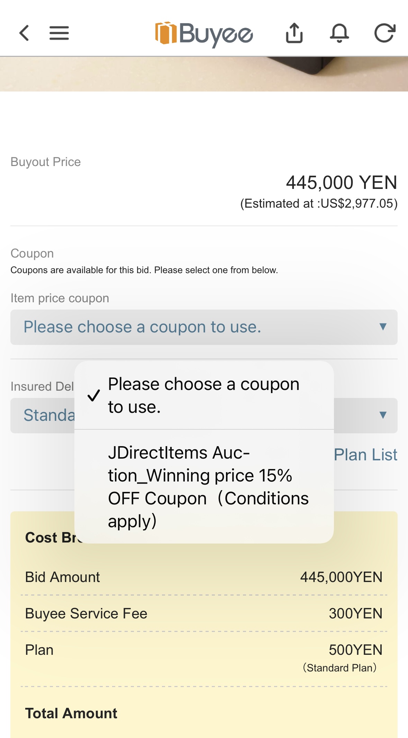Click the refresh page icon
This screenshot has width=408, height=738.
click(x=385, y=33)
